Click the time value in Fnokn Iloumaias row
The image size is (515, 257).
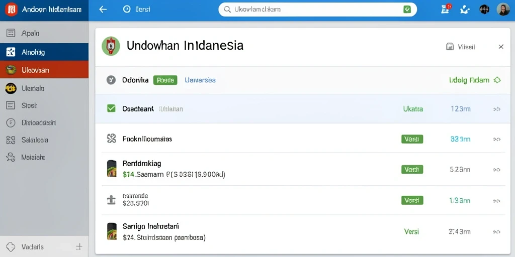(461, 140)
